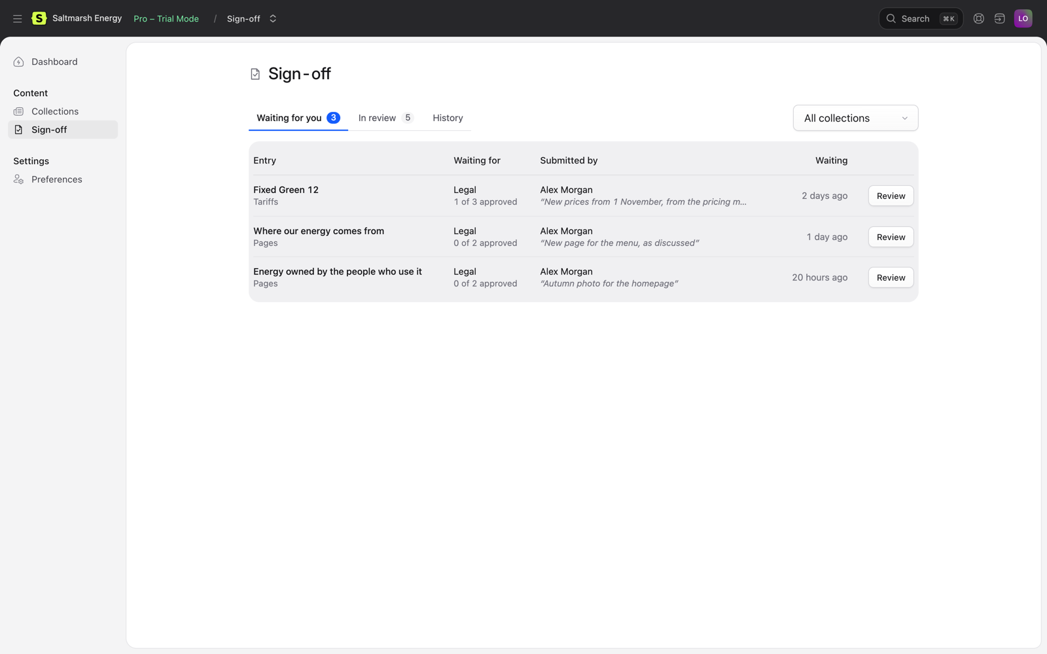1047x654 pixels.
Task: Click the Autumn photo for the homepage note
Action: point(609,284)
